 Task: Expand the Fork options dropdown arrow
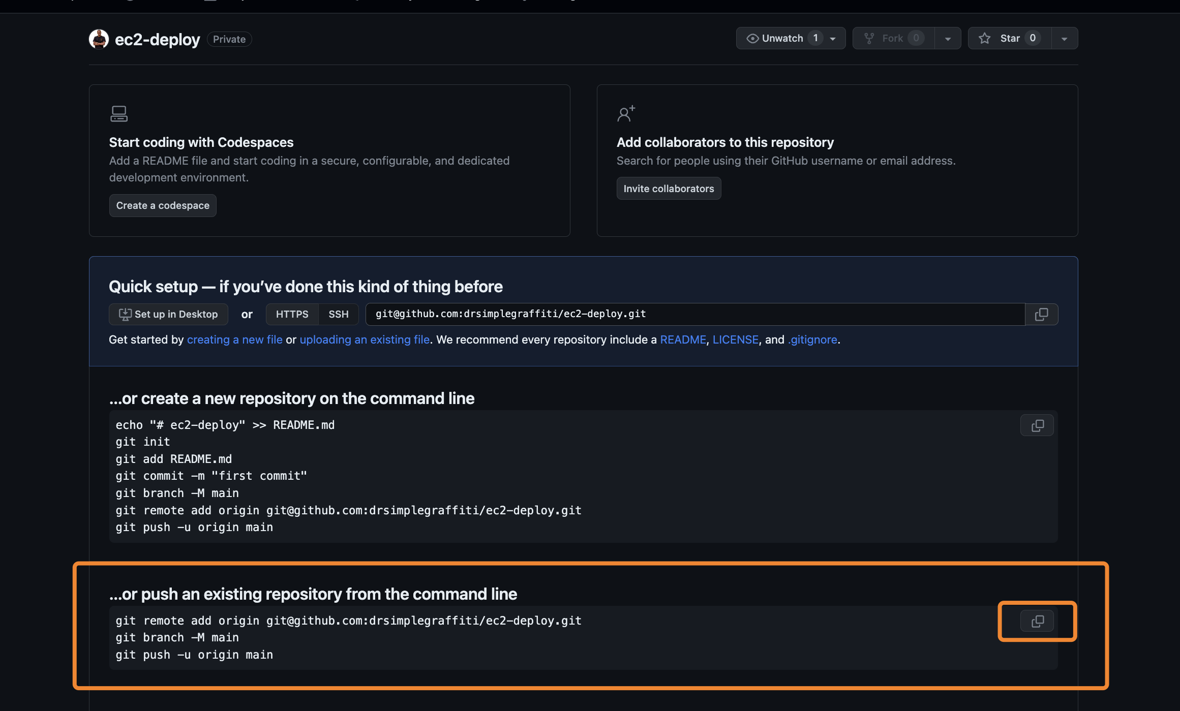[x=948, y=39]
